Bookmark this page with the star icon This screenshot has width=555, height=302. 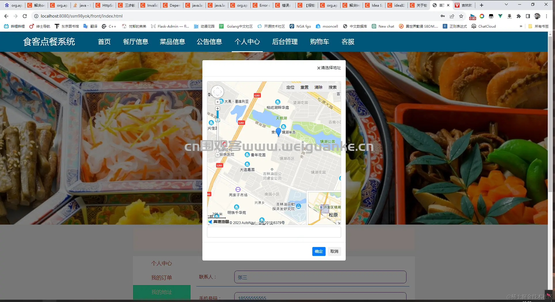461,16
